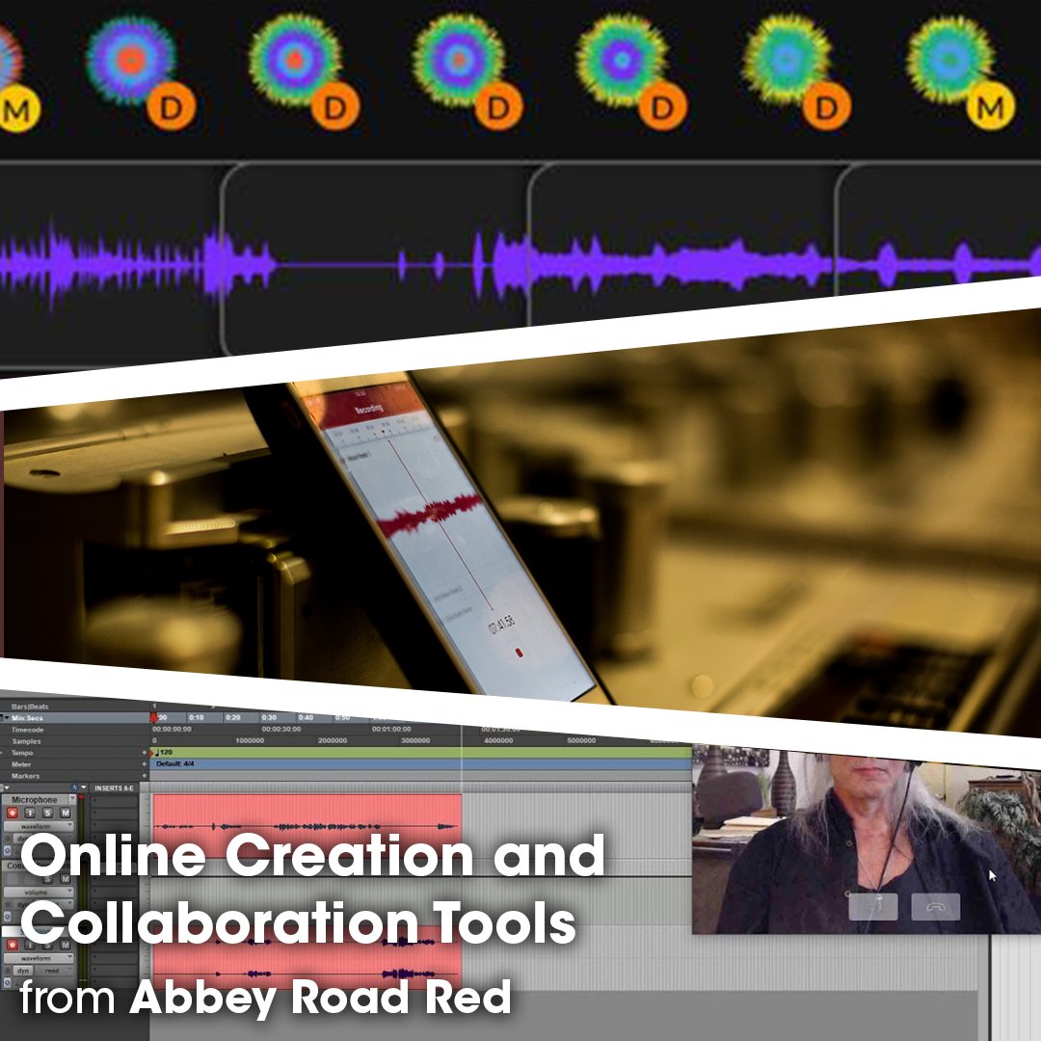Image resolution: width=1041 pixels, height=1041 pixels.
Task: Solo the Microphone track
Action: [47, 813]
